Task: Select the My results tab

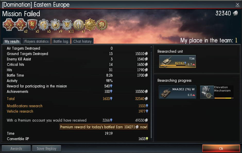Action: pyautogui.click(x=12, y=41)
